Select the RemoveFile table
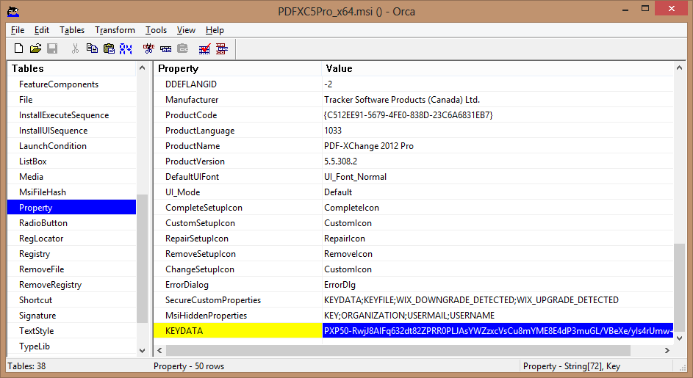Image resolution: width=693 pixels, height=378 pixels. click(71, 269)
